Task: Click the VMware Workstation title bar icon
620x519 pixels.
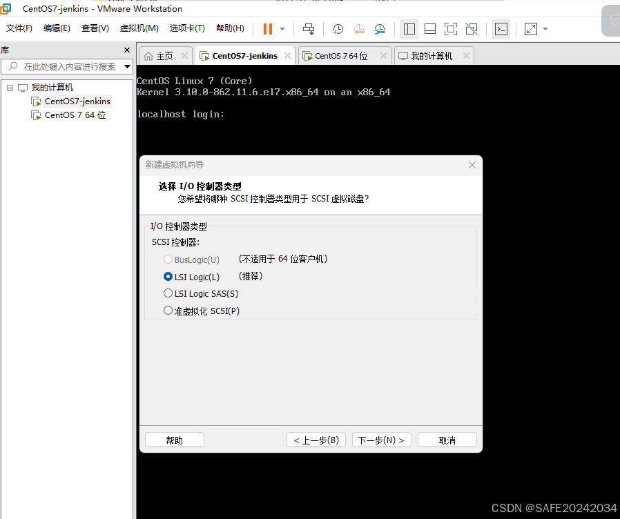Action: (x=6, y=8)
